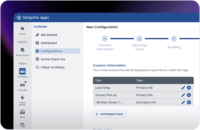
Task: Click the Operating Times step label
Action: [x=140, y=47]
